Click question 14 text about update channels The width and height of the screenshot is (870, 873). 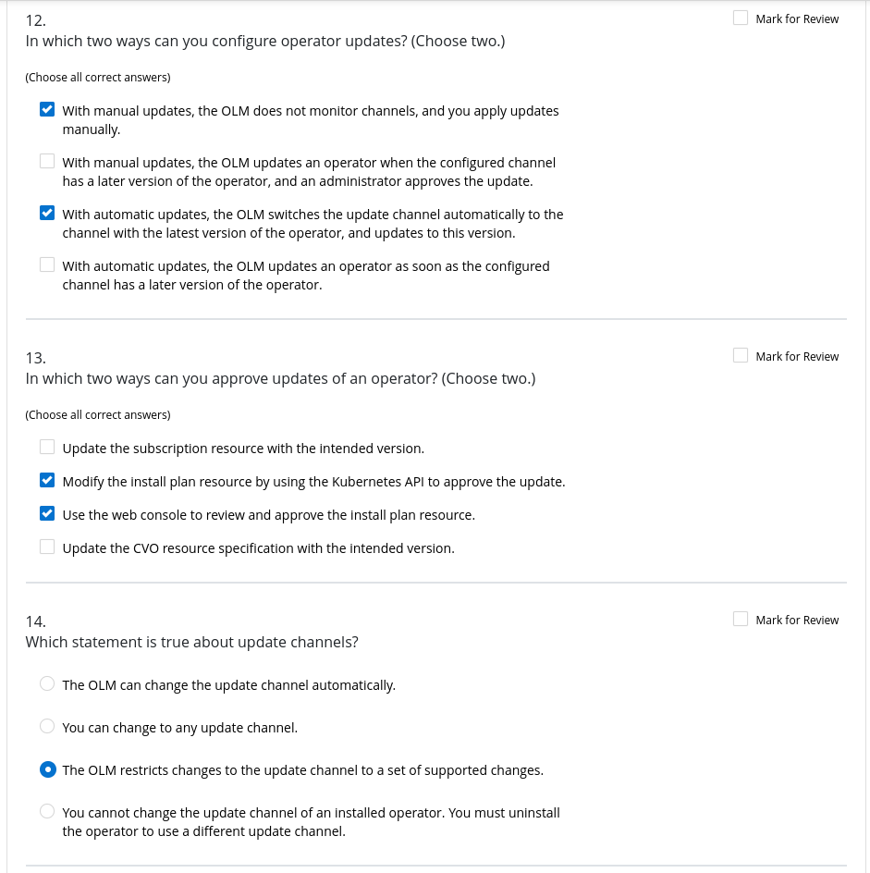pyautogui.click(x=192, y=642)
